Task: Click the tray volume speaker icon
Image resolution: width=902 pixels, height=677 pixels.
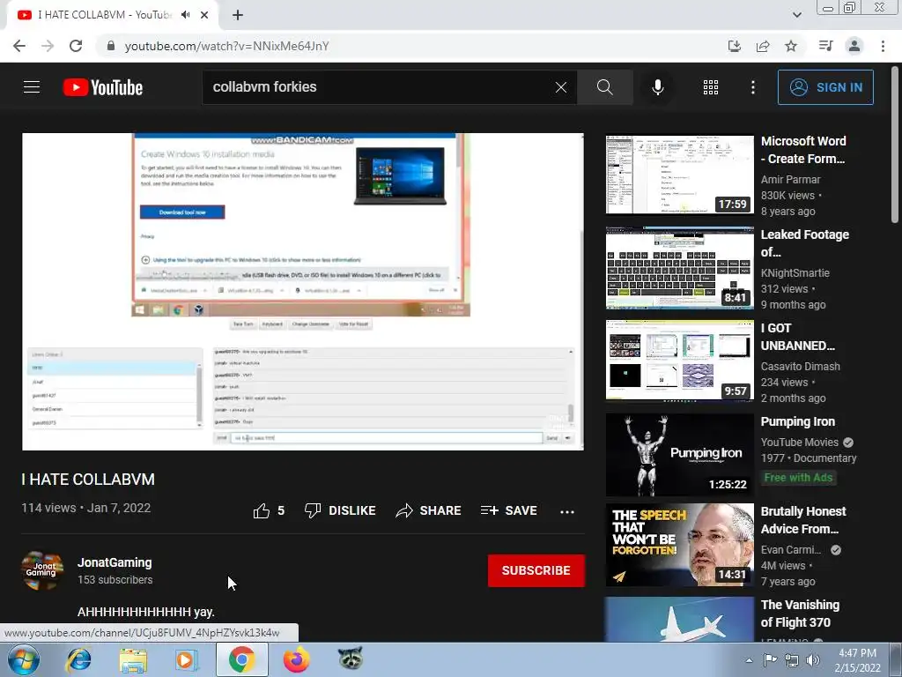Action: click(x=813, y=660)
